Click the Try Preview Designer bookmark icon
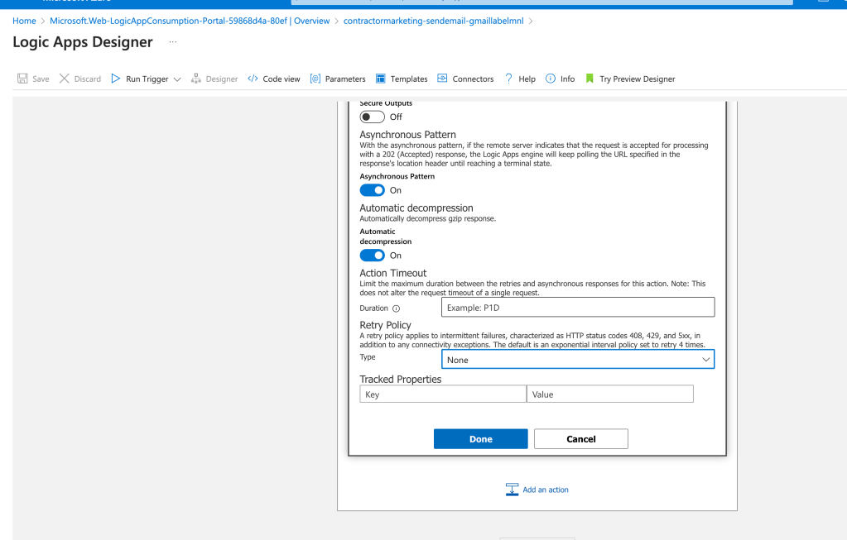Image resolution: width=847 pixels, height=540 pixels. (x=590, y=79)
